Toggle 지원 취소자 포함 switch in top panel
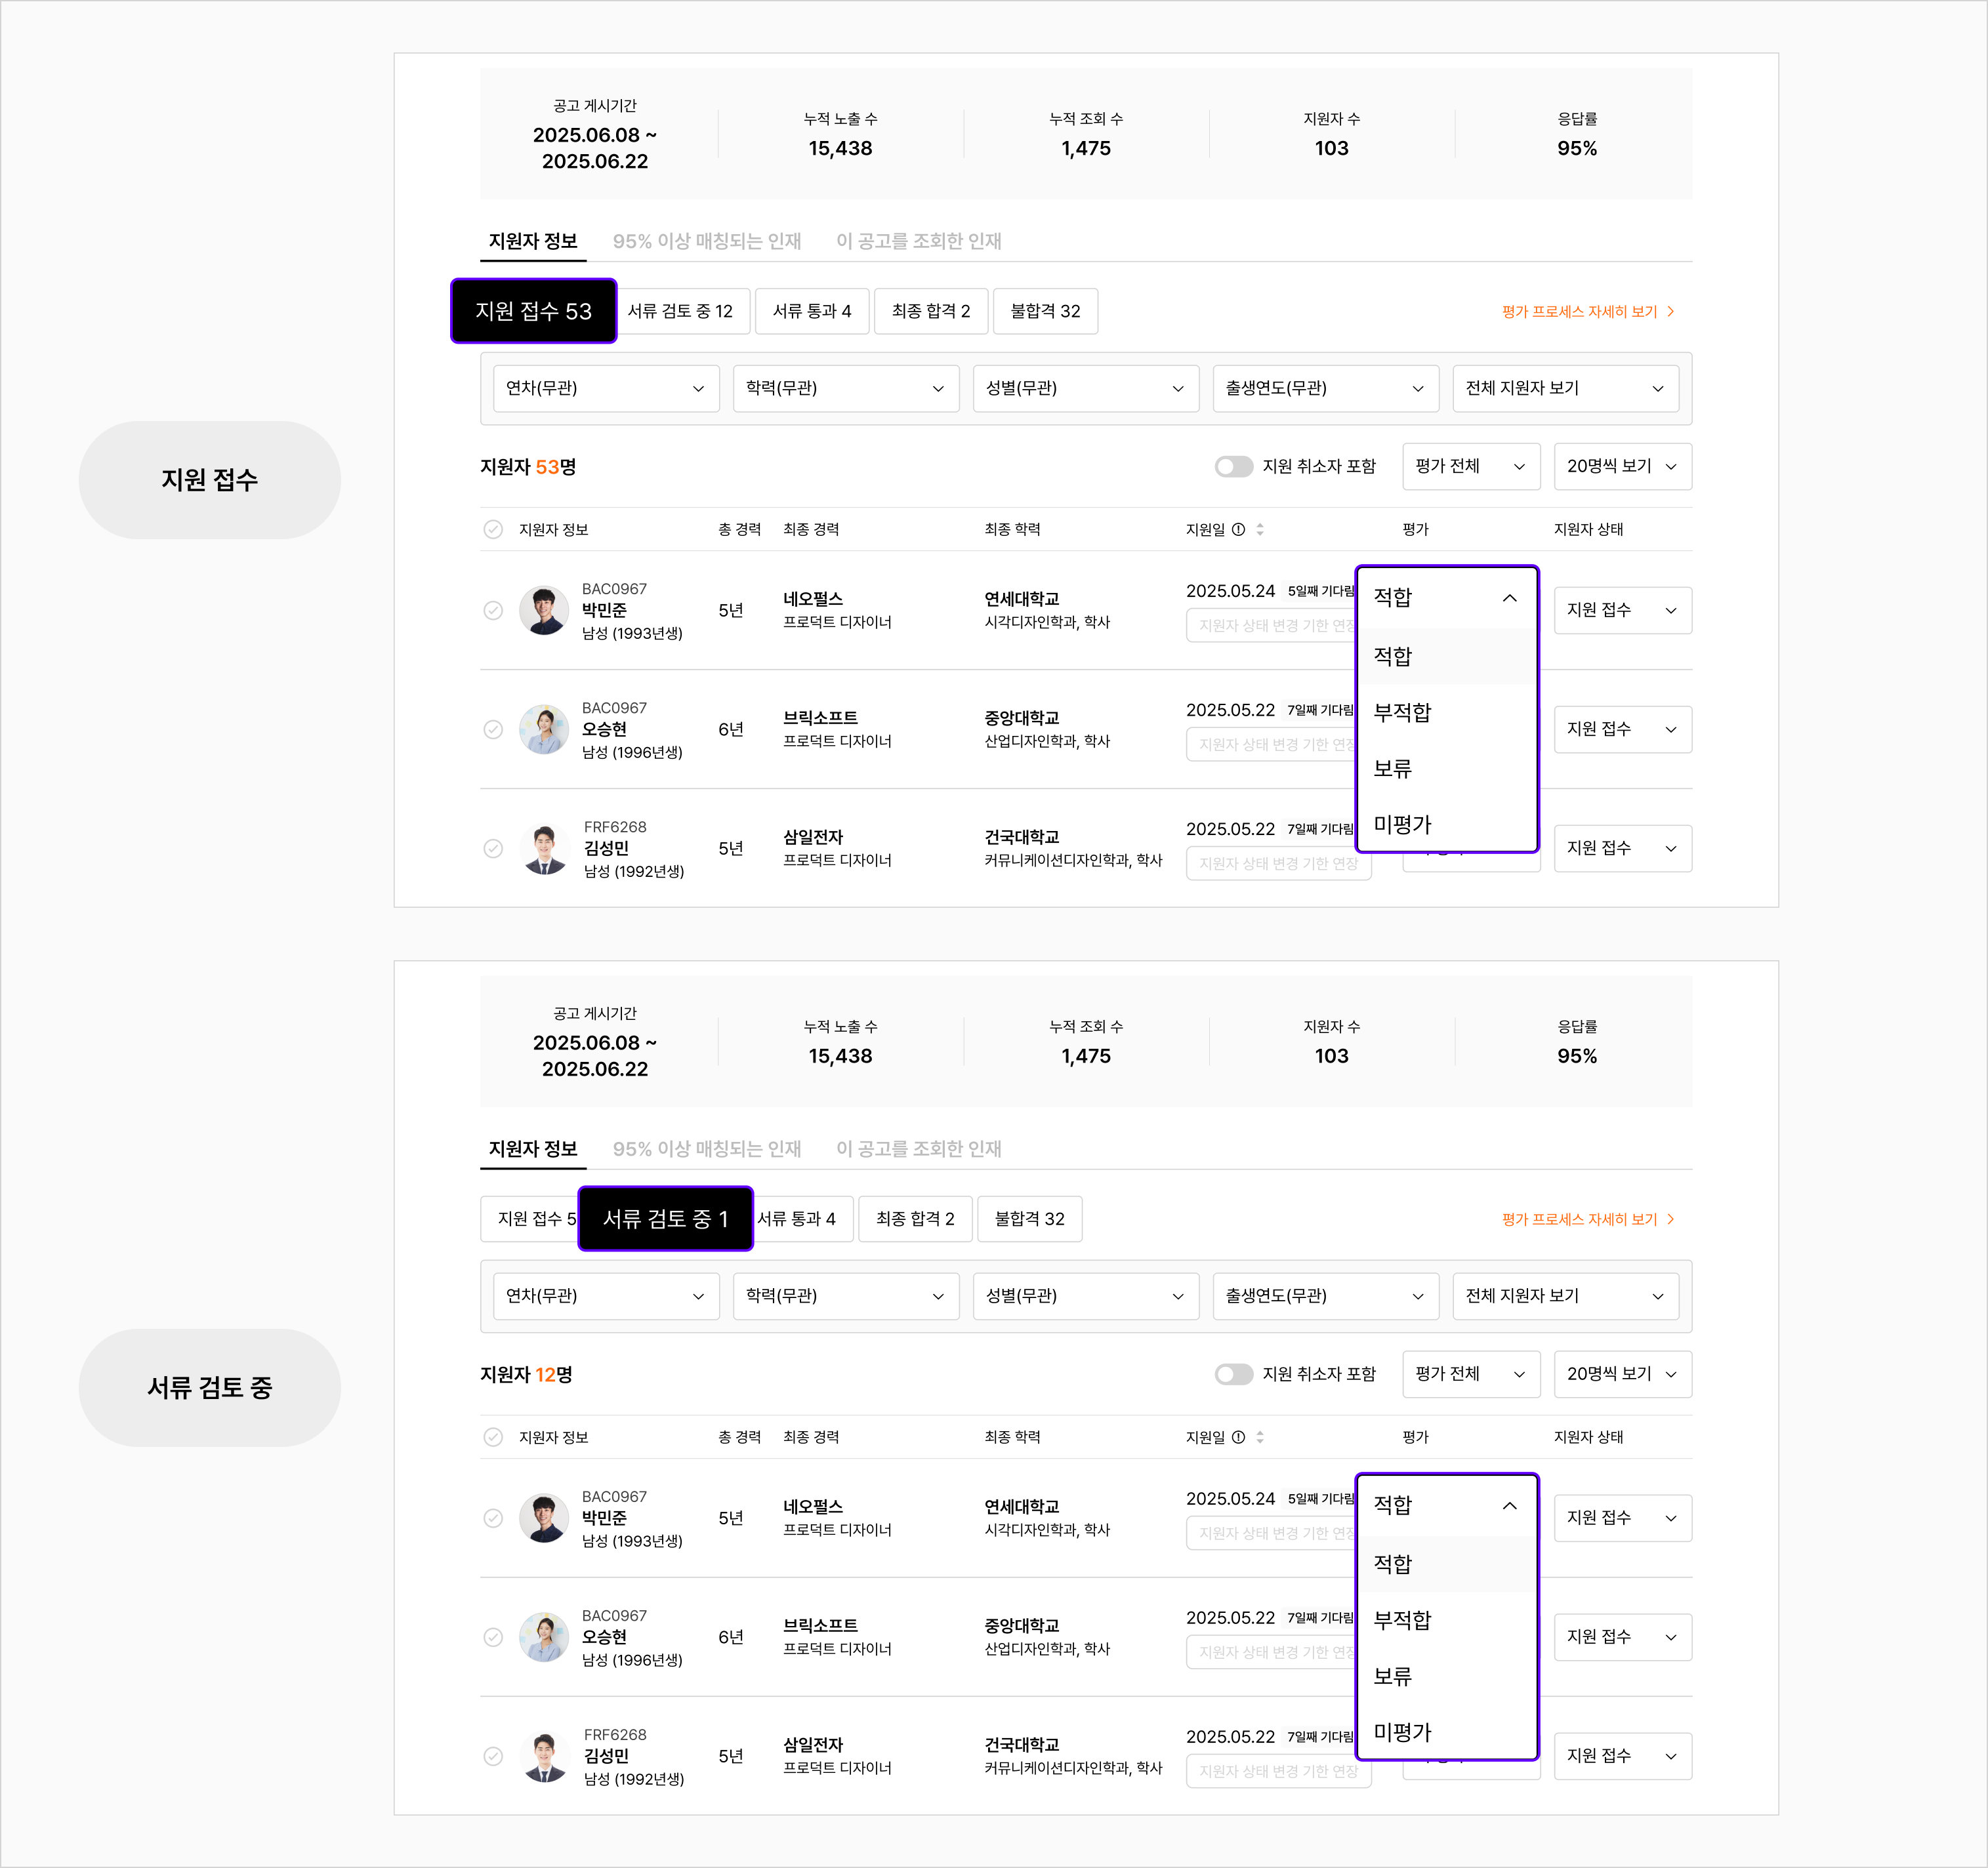Screen dimensions: 1988x1868 click(1233, 467)
